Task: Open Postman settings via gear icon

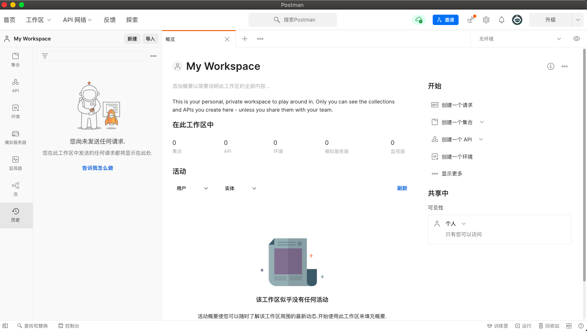Action: 486,20
